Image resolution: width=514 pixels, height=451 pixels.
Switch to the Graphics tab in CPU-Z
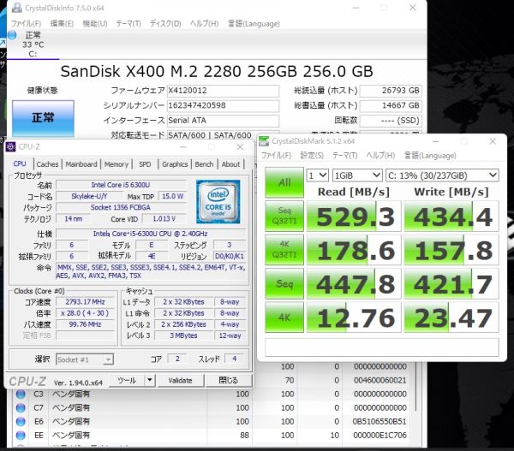point(175,164)
